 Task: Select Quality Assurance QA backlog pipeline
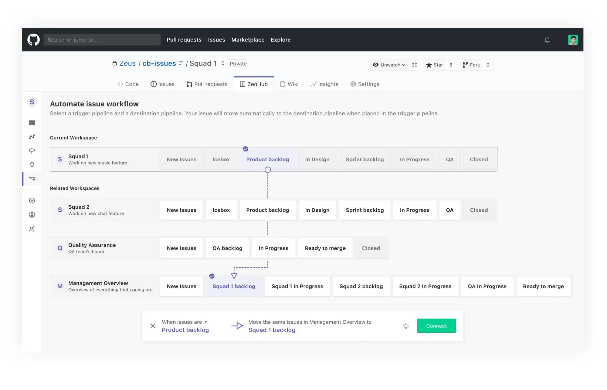click(x=227, y=248)
